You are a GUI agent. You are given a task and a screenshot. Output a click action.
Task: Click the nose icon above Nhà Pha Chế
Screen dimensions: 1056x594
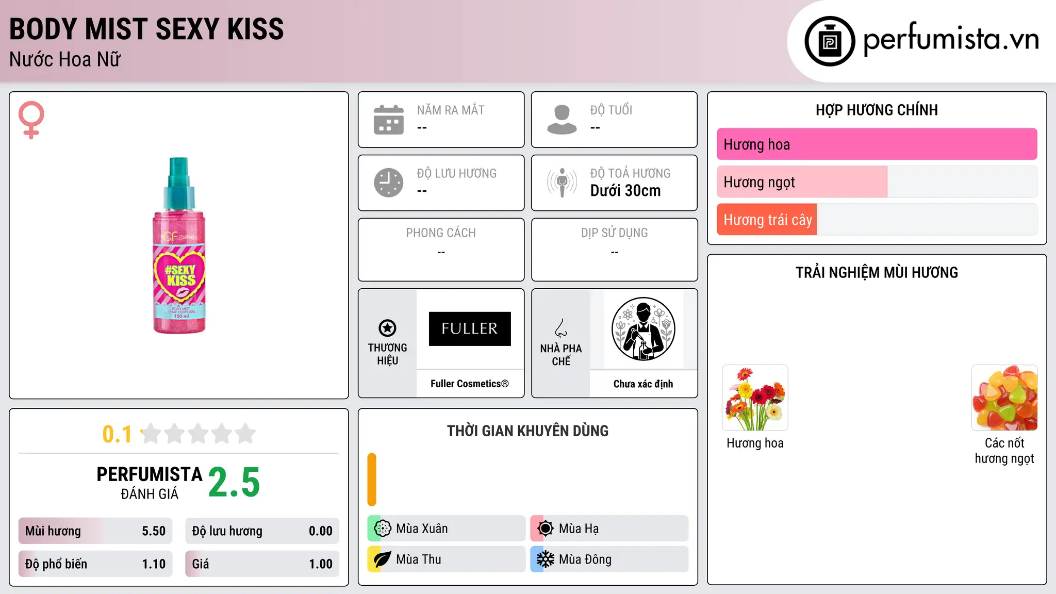coord(561,328)
